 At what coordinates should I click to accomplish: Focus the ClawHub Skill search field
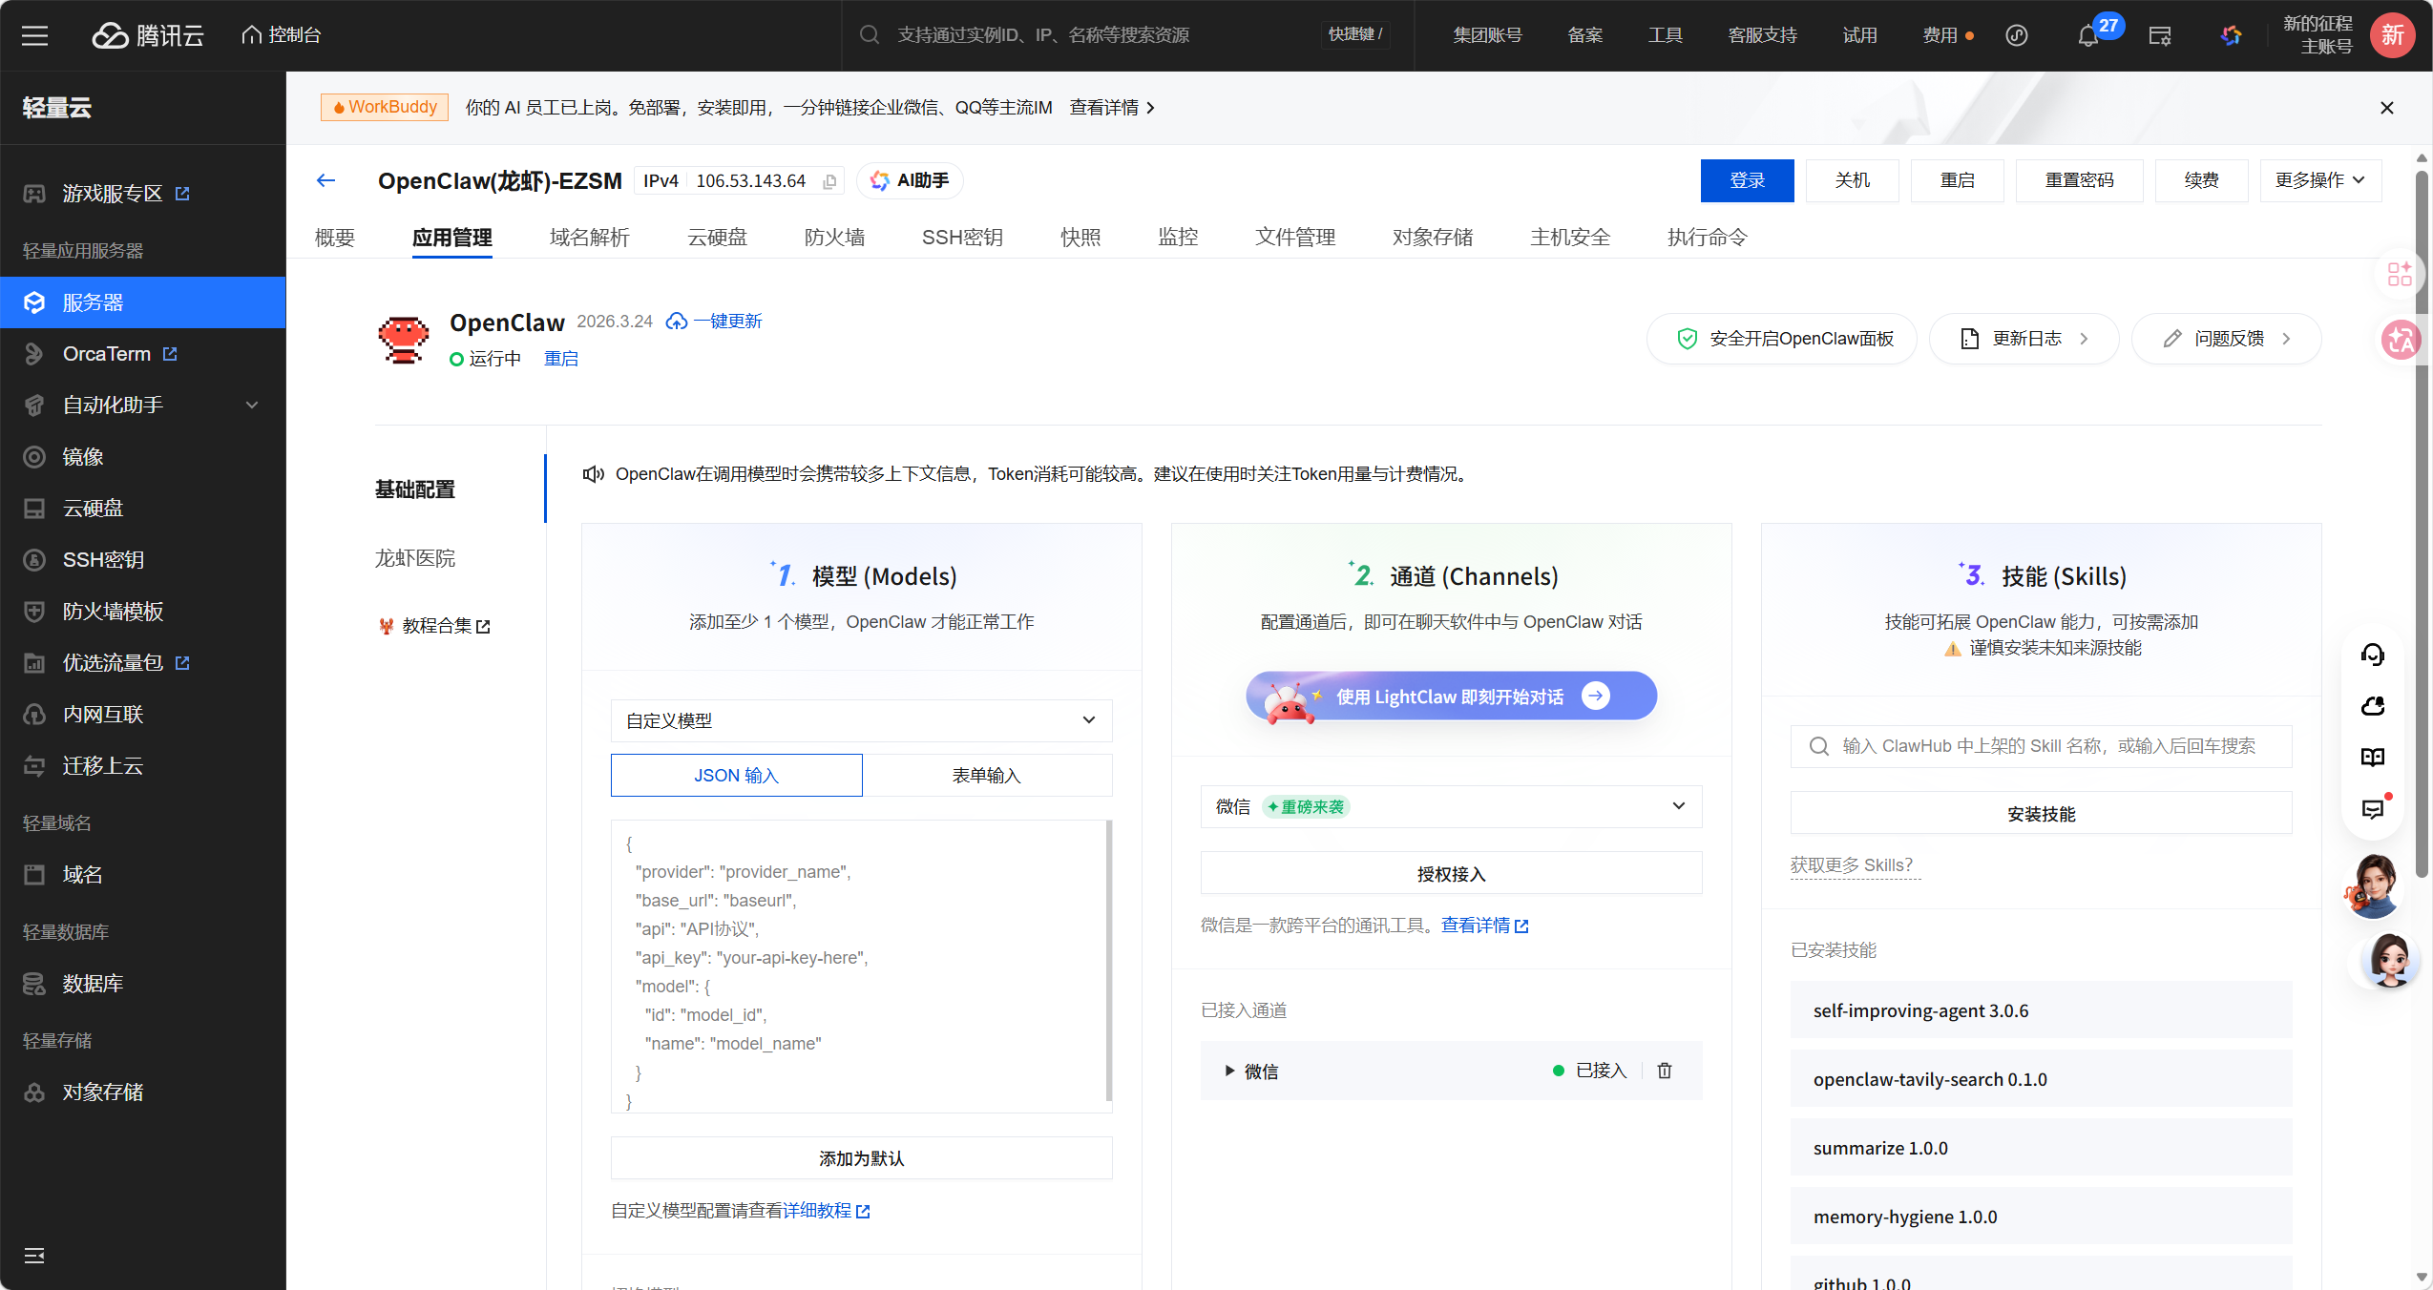pos(2041,746)
